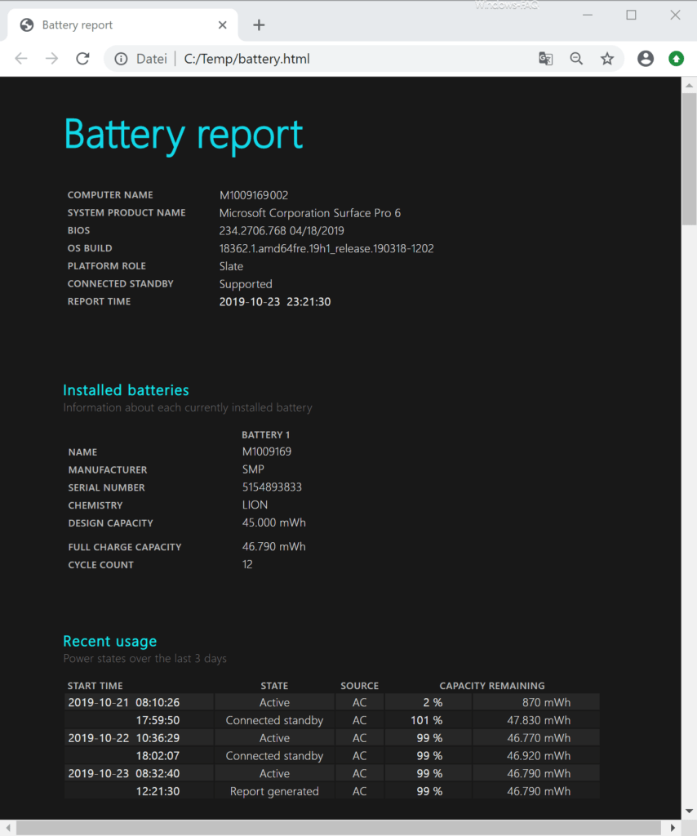Open Google Translate icon in address bar
The width and height of the screenshot is (697, 836).
tap(545, 59)
